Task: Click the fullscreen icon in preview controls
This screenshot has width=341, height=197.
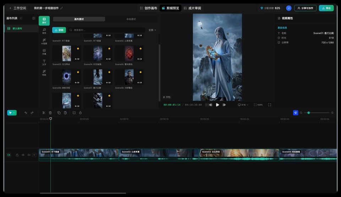Action: [x=270, y=105]
